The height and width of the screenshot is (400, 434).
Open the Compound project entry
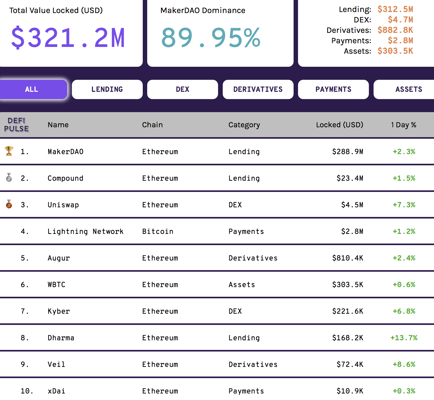coord(65,178)
